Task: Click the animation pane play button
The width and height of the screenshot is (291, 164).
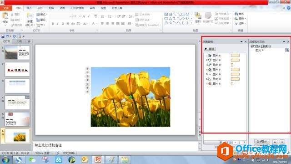Action: click(210, 49)
